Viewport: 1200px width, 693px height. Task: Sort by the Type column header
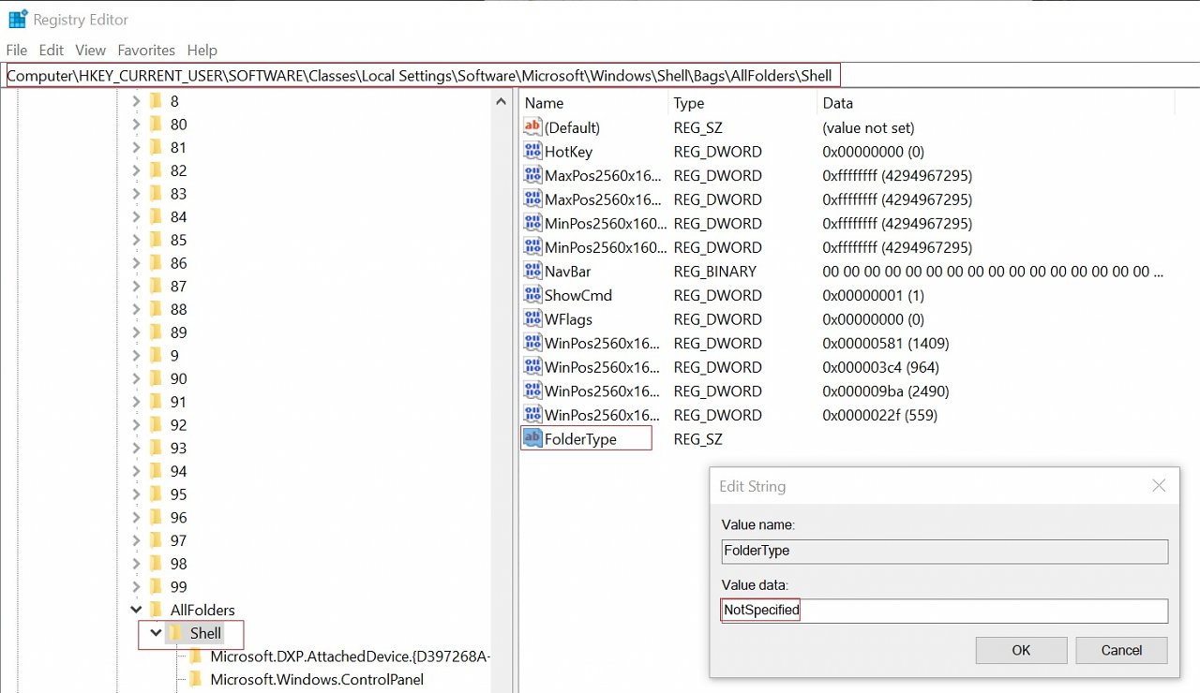pos(742,103)
